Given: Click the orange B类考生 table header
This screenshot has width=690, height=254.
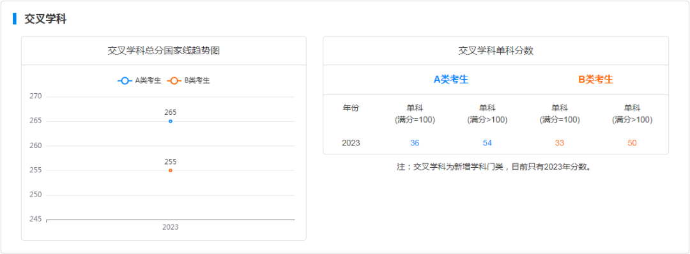Looking at the screenshot, I should point(596,80).
